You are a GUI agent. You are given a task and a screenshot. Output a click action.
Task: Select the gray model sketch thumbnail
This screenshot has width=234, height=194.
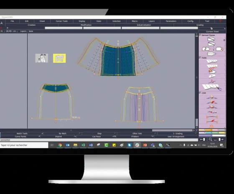(42, 58)
